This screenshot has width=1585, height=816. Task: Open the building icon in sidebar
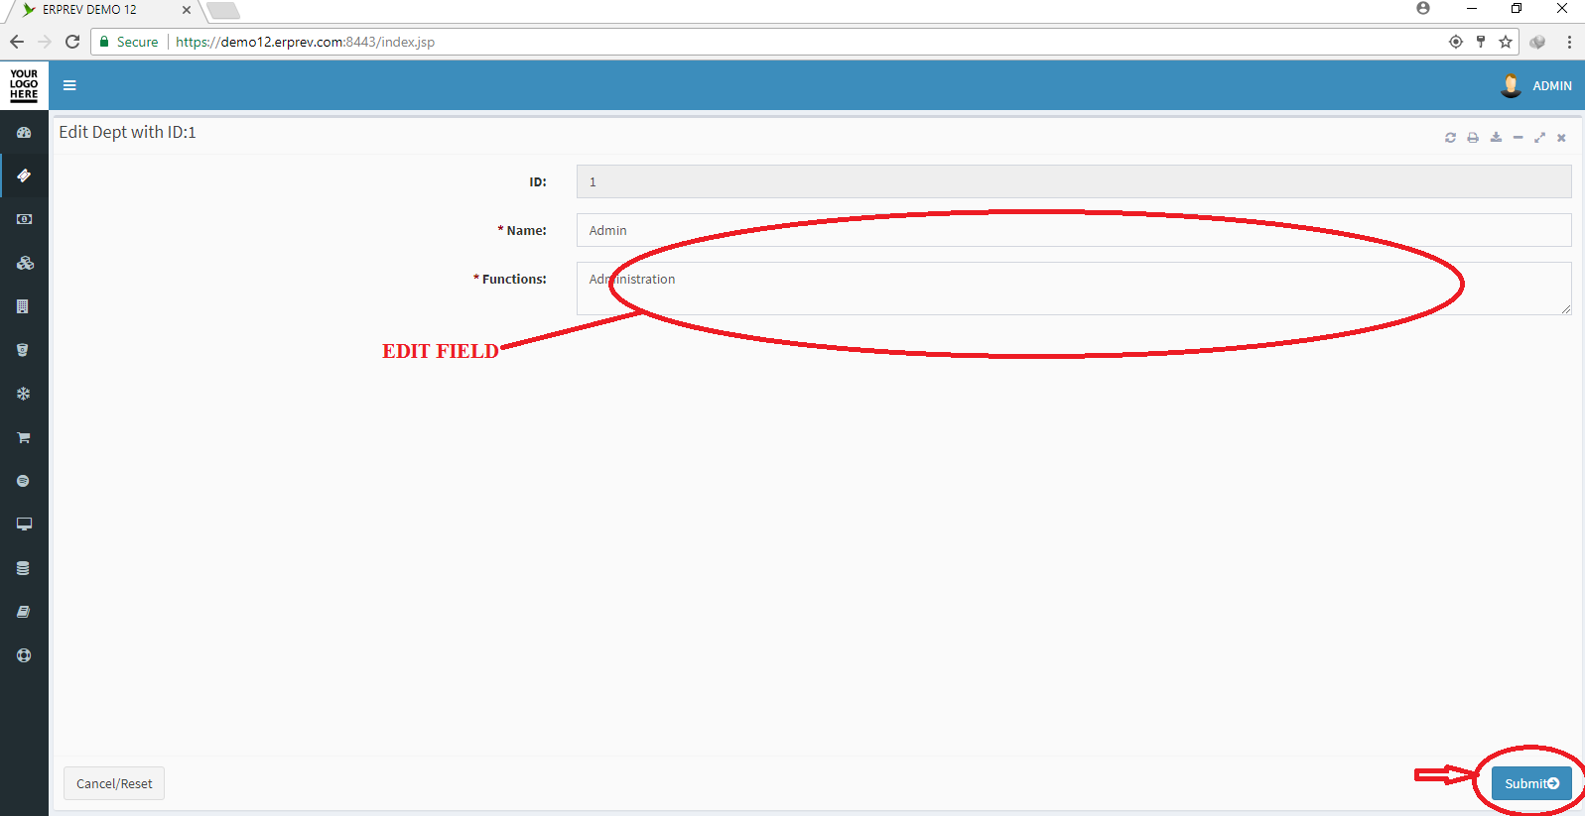[x=23, y=306]
